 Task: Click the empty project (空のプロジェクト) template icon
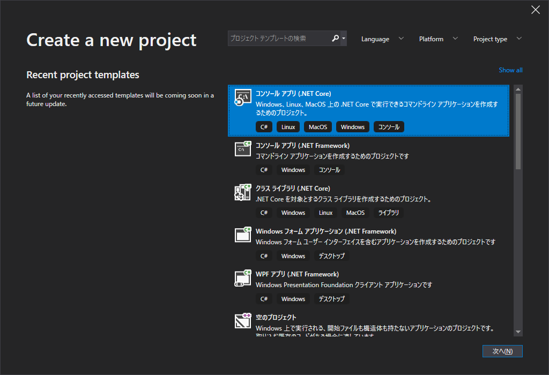pos(243,320)
